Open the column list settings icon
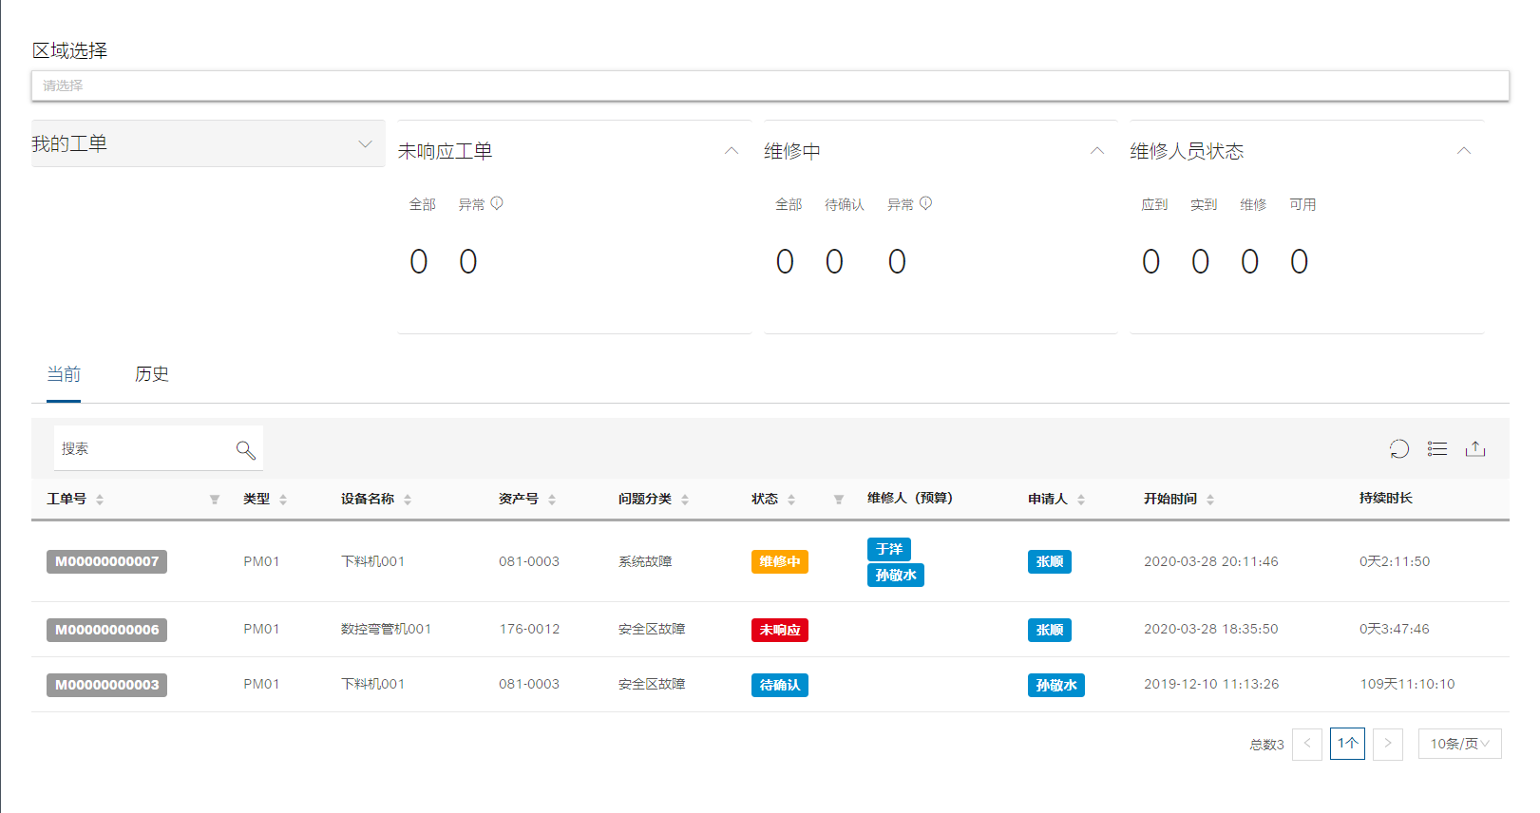The height and width of the screenshot is (813, 1540). pyautogui.click(x=1437, y=449)
